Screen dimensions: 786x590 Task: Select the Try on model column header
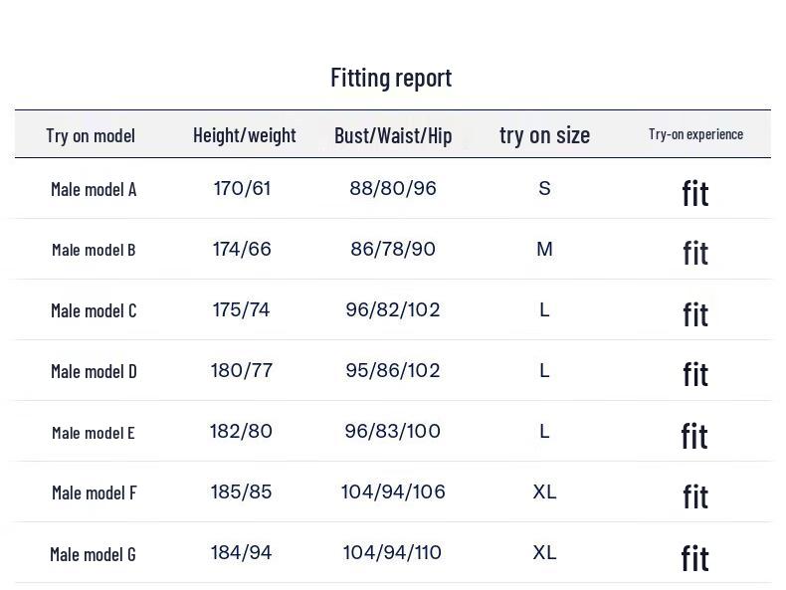click(x=91, y=135)
